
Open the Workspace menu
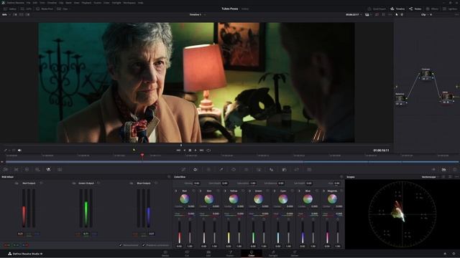[129, 3]
